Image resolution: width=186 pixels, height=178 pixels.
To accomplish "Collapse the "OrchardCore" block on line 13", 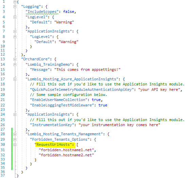I will [x=15, y=59].
